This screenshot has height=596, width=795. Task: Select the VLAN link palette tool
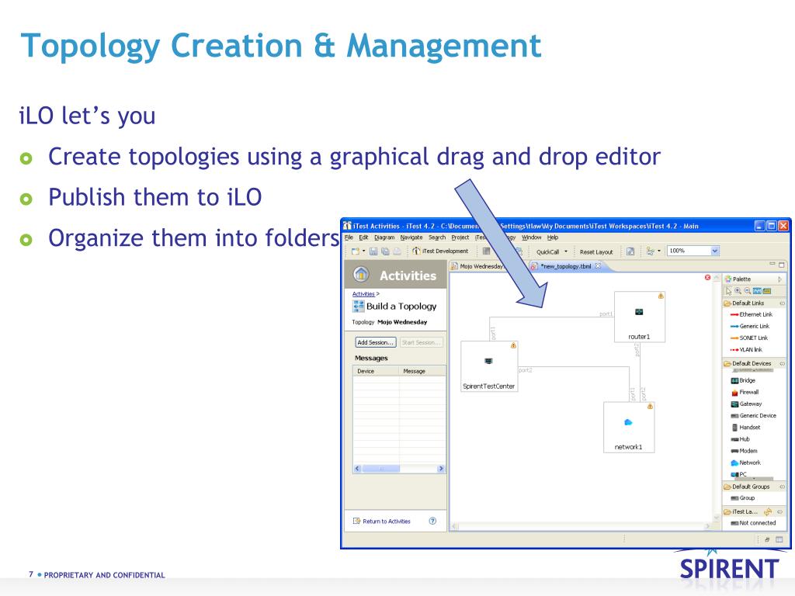[746, 349]
